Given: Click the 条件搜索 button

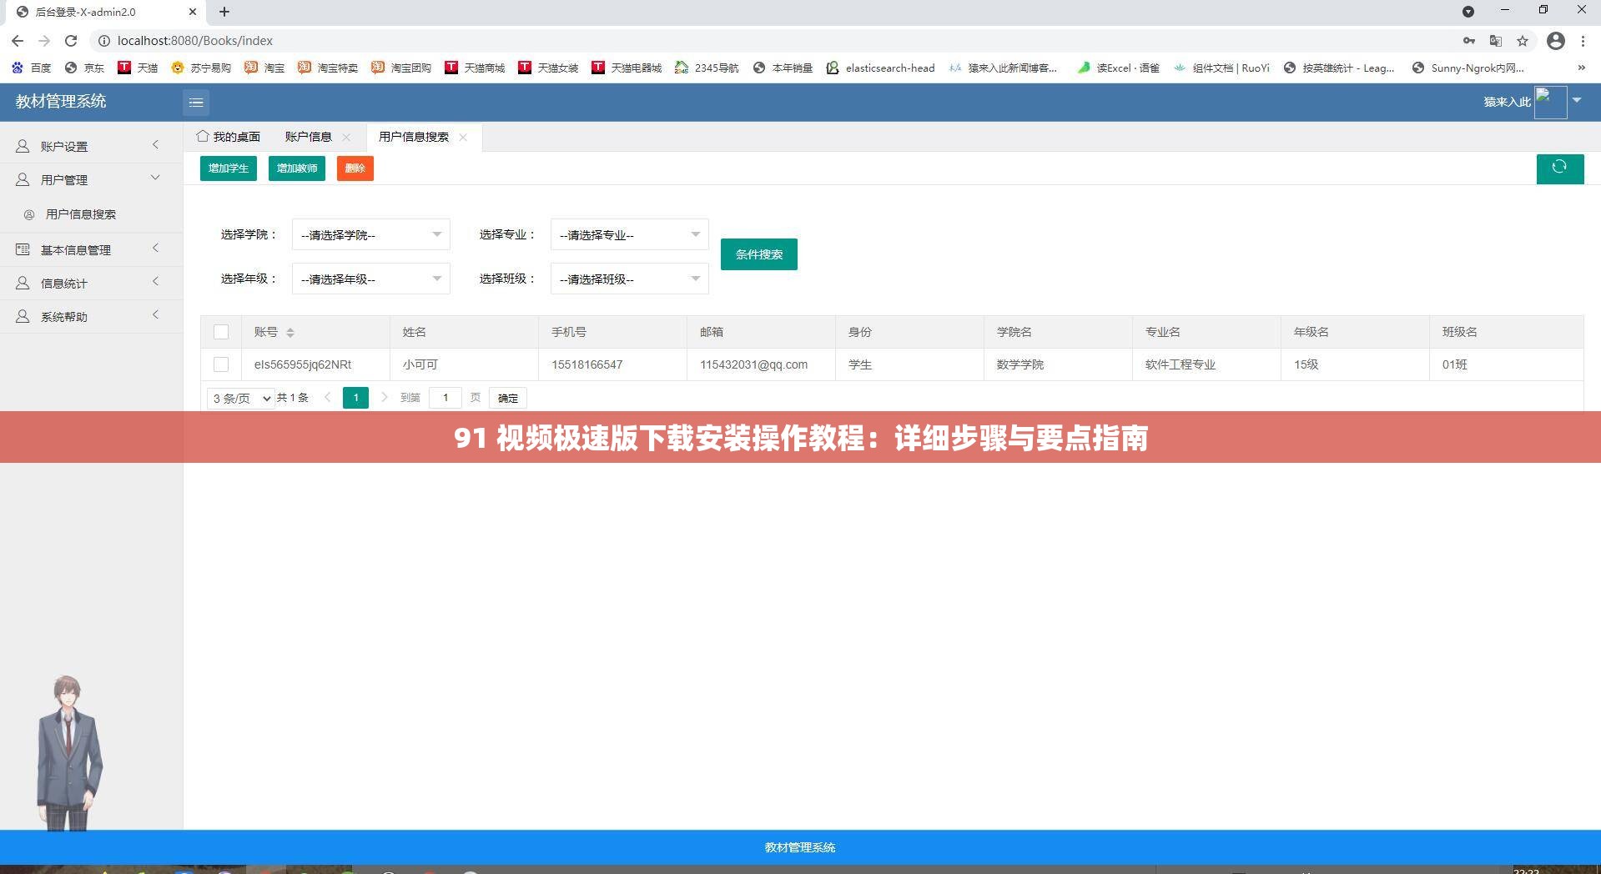Looking at the screenshot, I should coord(758,254).
